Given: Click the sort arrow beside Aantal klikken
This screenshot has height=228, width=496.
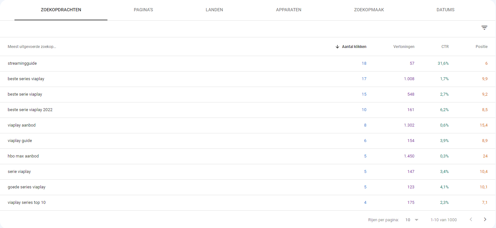Looking at the screenshot, I should click(x=337, y=47).
